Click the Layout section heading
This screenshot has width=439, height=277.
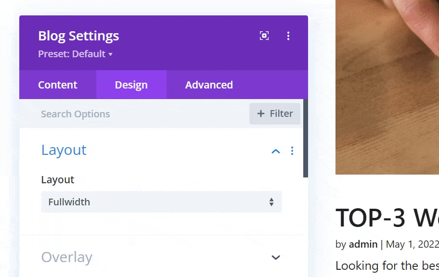[x=64, y=150]
